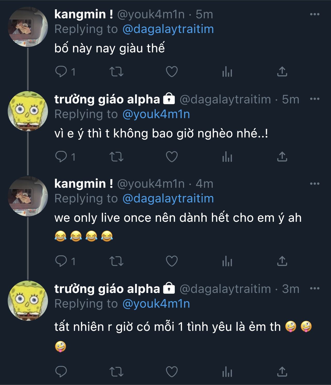
Task: Share the "bố này nay giàu thế" tweet
Action: point(282,72)
